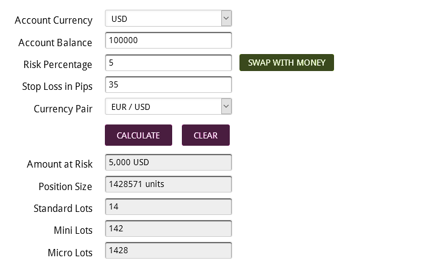Click the Standard Lots result field
428x269 pixels.
click(168, 206)
